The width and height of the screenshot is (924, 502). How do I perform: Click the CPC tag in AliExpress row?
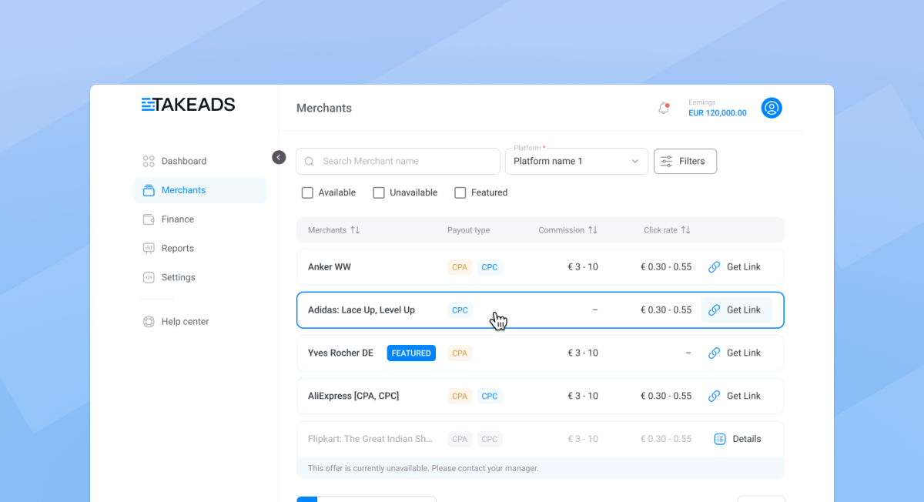(490, 397)
